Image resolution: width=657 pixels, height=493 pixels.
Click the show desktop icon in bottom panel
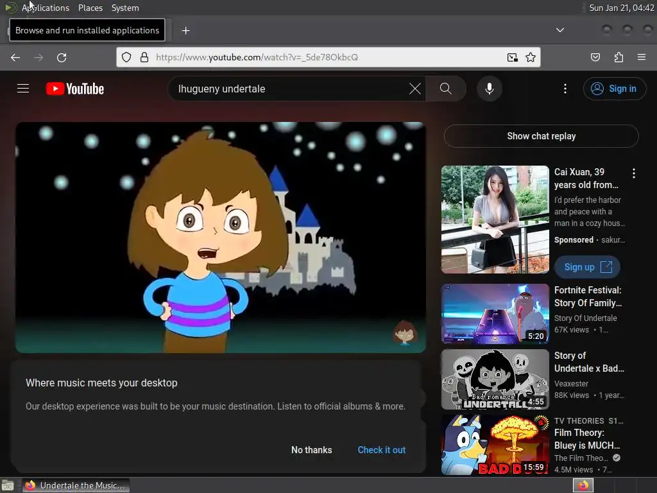pos(8,485)
